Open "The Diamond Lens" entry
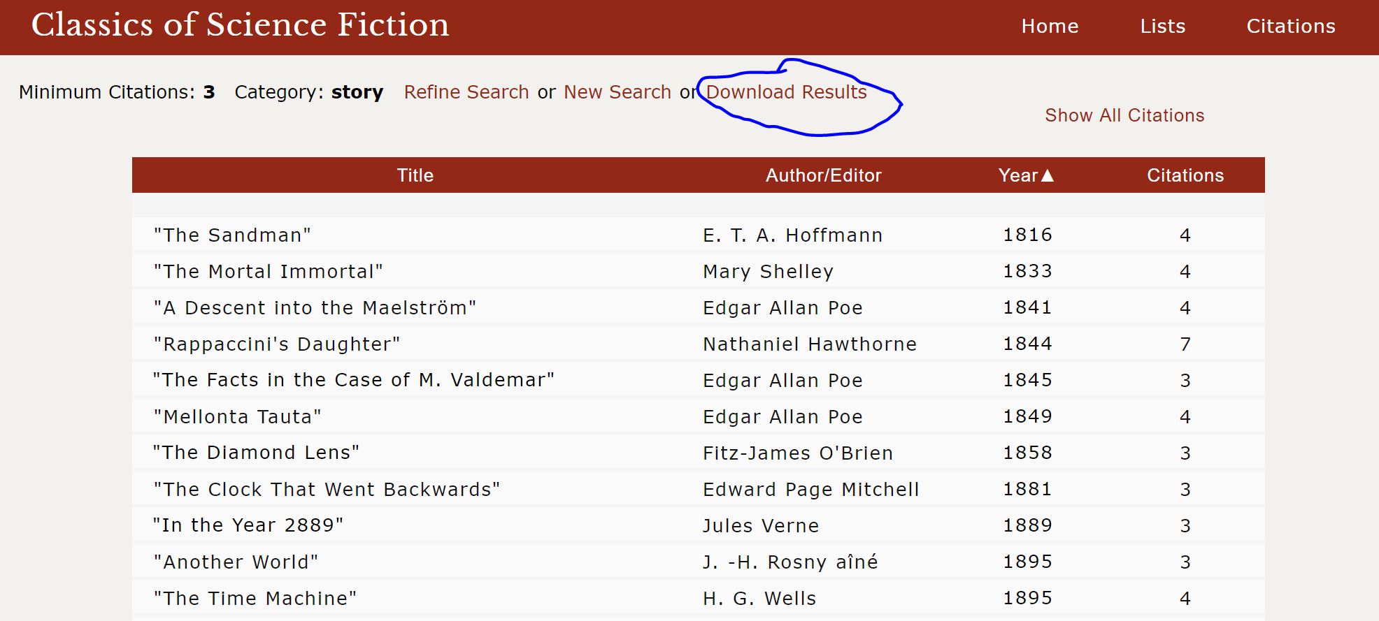Screen dimensions: 1379x621 tap(256, 453)
